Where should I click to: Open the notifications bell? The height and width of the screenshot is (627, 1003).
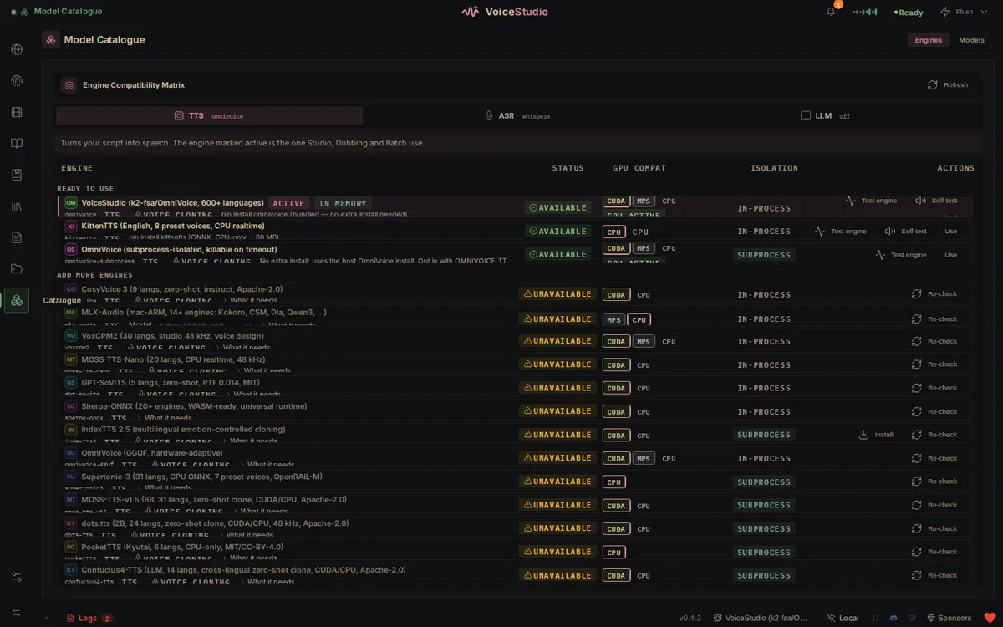pyautogui.click(x=831, y=12)
